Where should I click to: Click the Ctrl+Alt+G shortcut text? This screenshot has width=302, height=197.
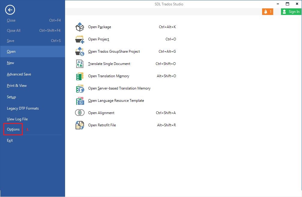[x=167, y=51]
